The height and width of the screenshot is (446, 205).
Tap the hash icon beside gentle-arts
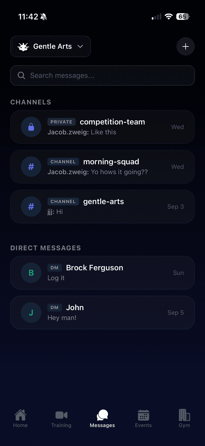[x=31, y=206]
